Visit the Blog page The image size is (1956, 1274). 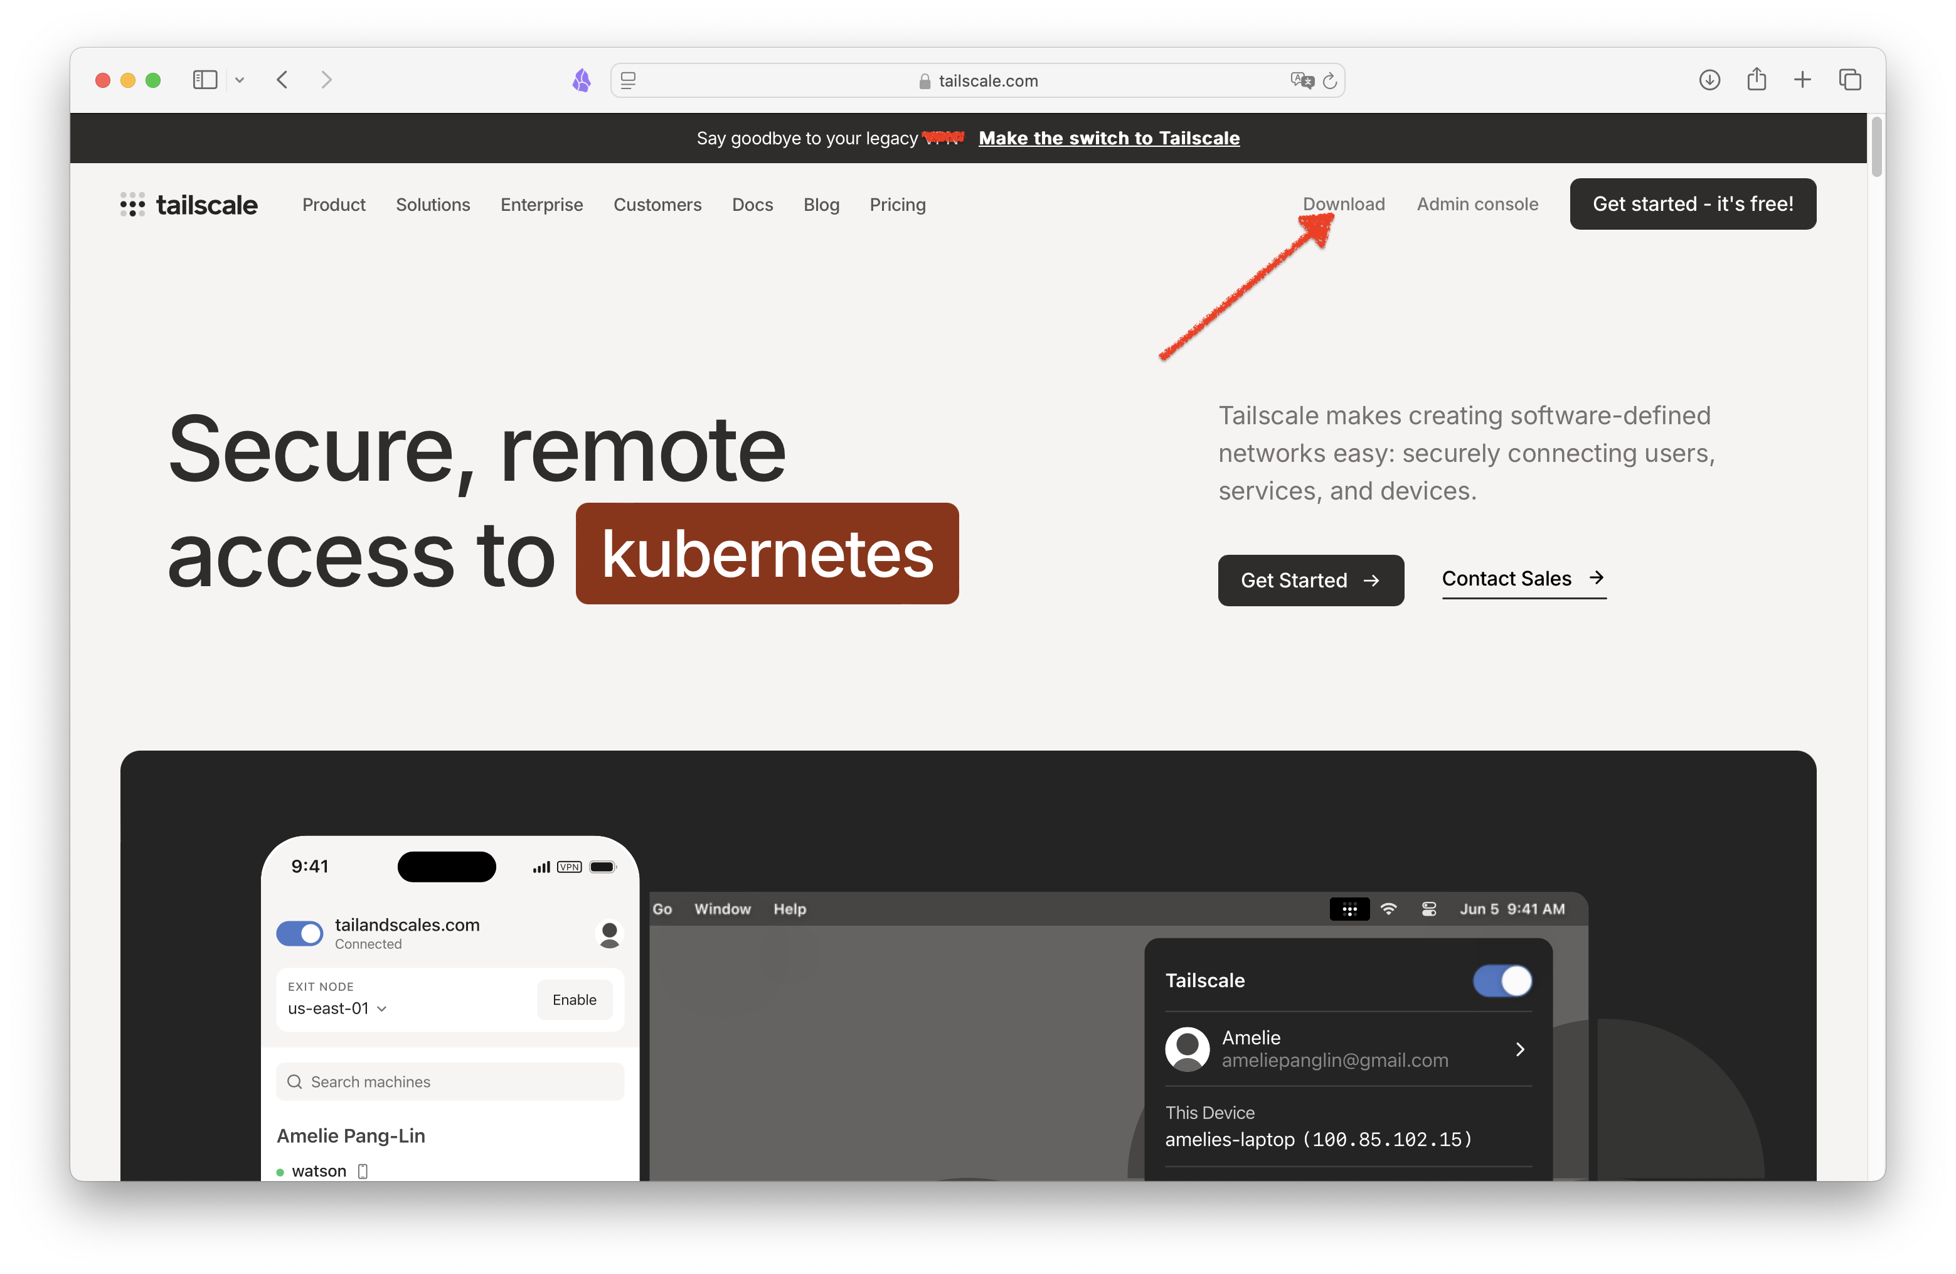[821, 205]
